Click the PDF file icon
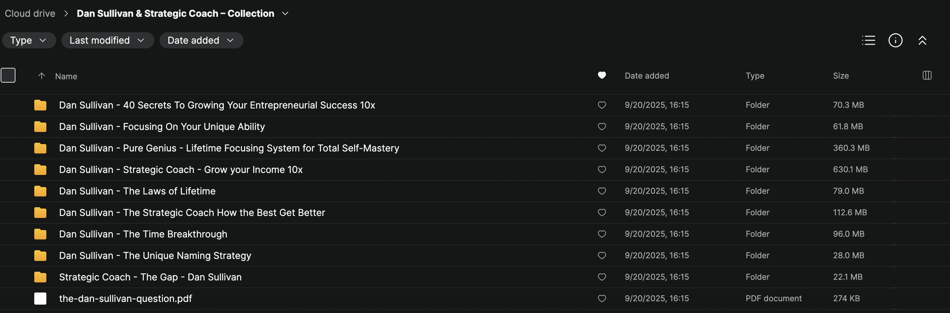Screen dimensions: 950x313 (x=40, y=298)
